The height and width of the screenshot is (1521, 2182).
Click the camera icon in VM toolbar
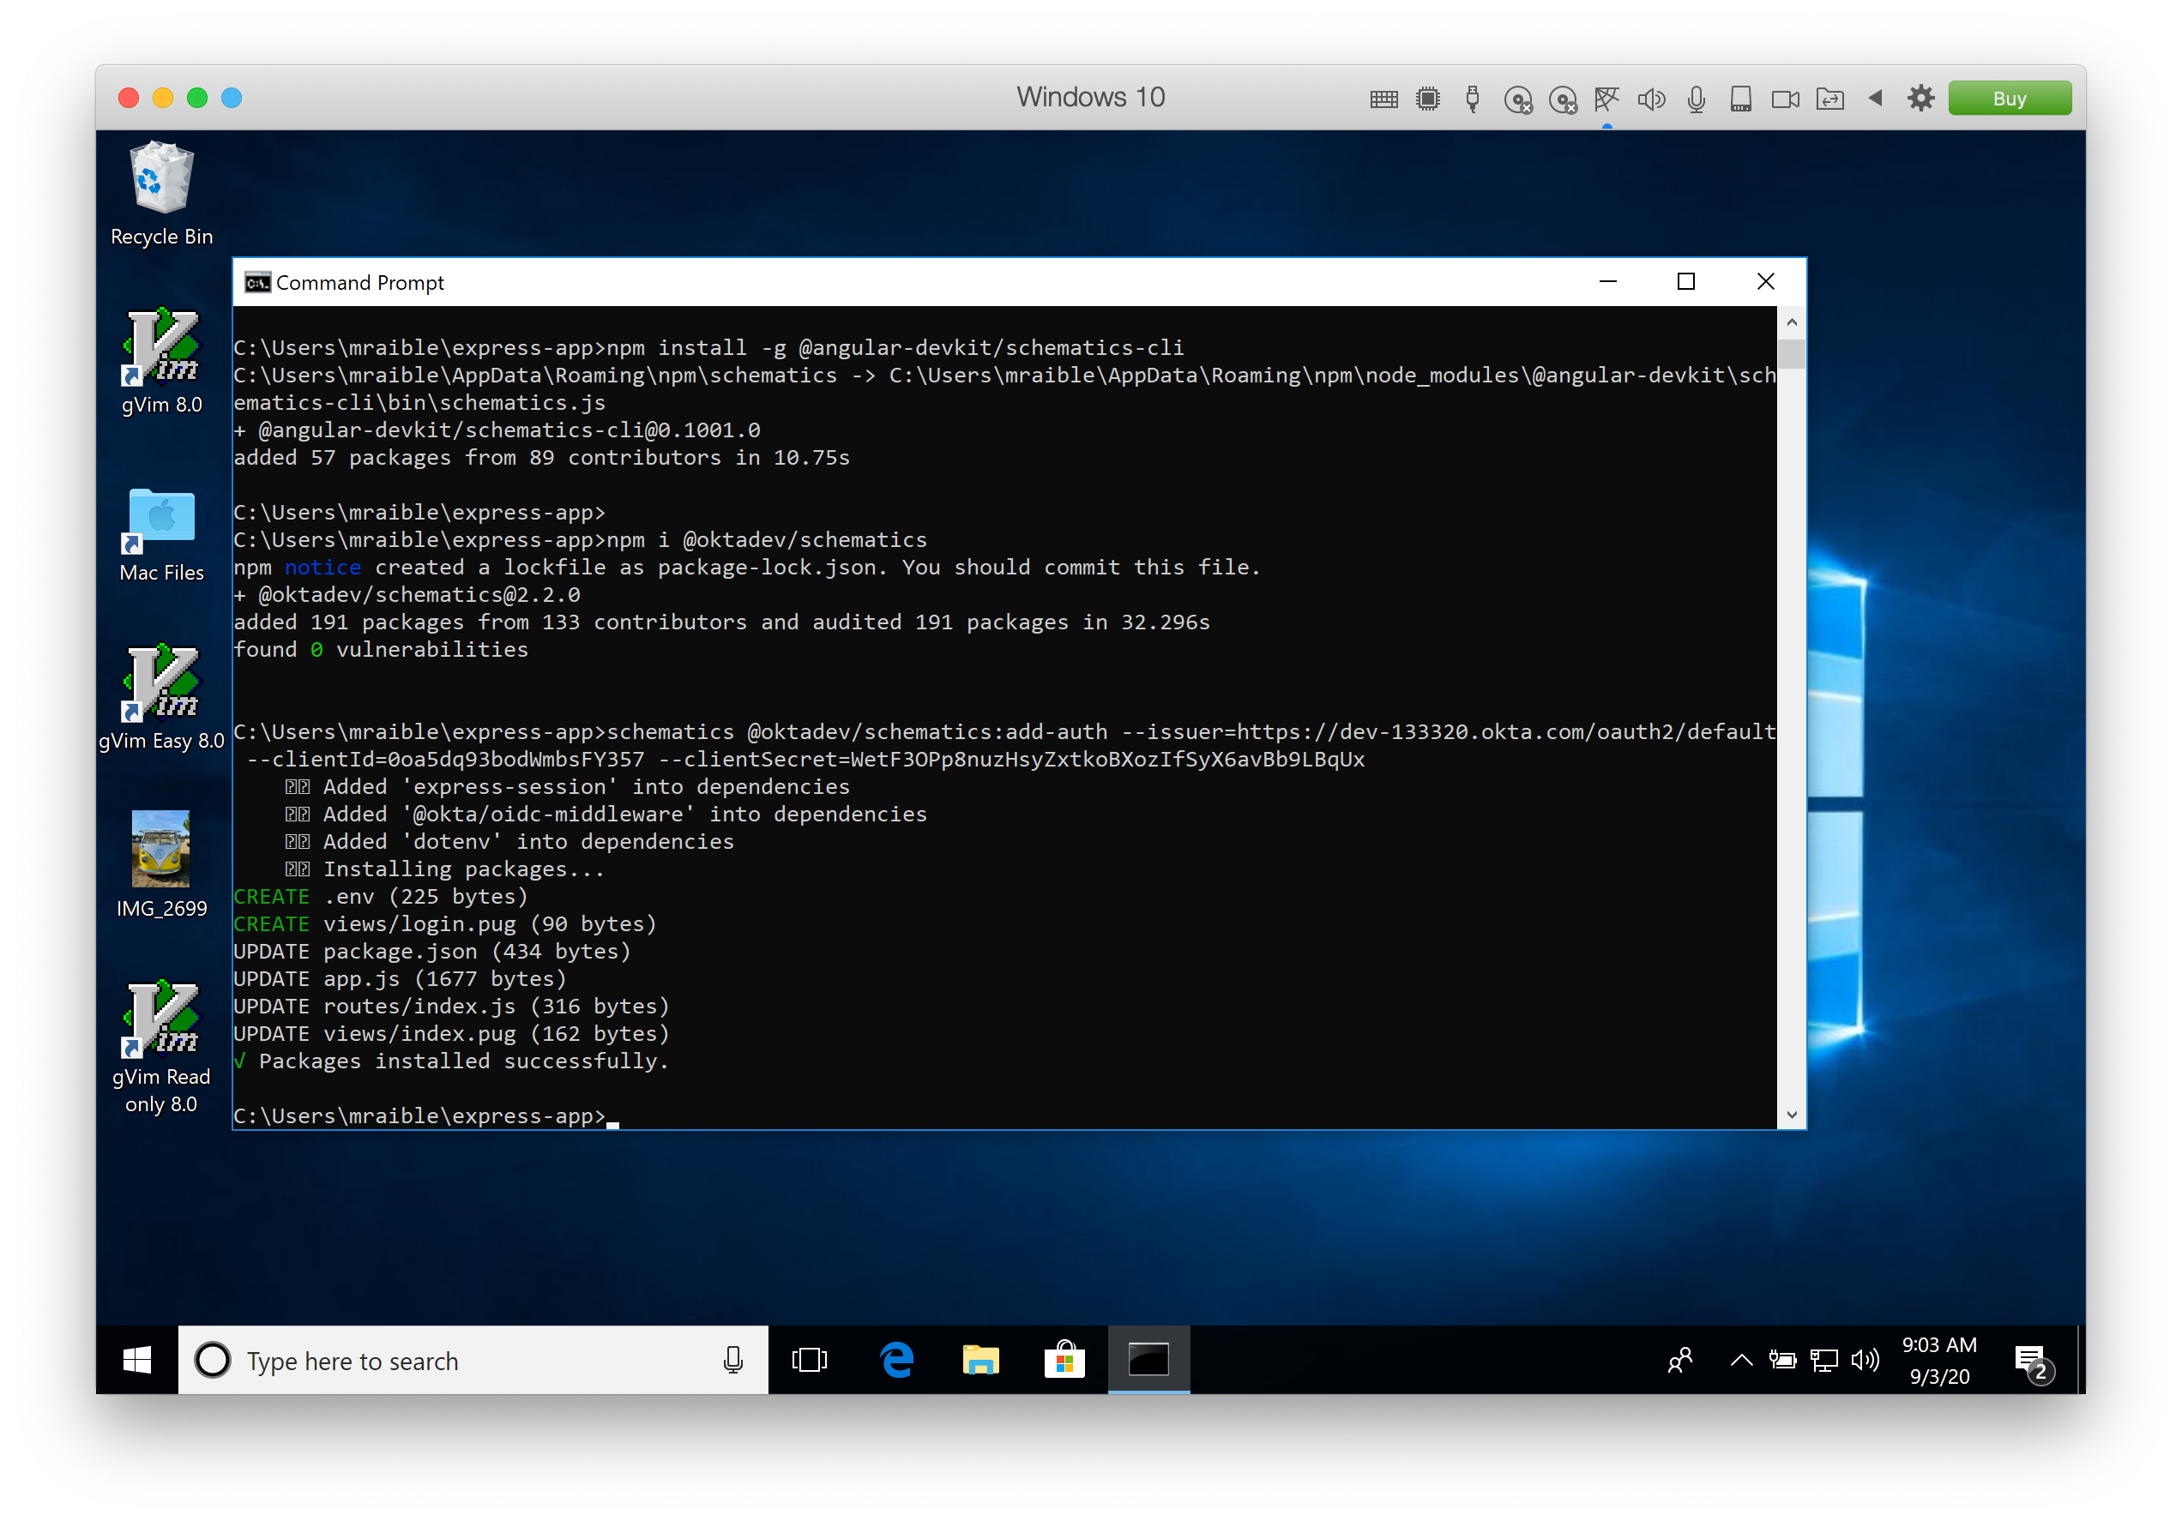click(1785, 99)
